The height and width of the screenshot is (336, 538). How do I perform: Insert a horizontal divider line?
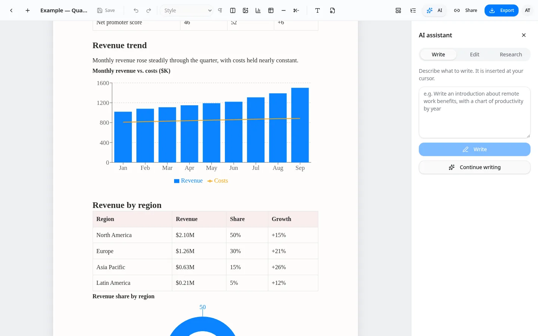pyautogui.click(x=284, y=10)
